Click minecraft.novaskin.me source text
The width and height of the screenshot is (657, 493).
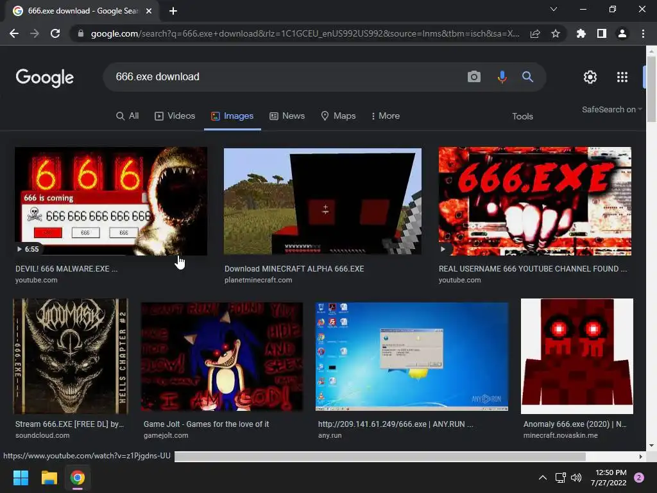click(560, 435)
